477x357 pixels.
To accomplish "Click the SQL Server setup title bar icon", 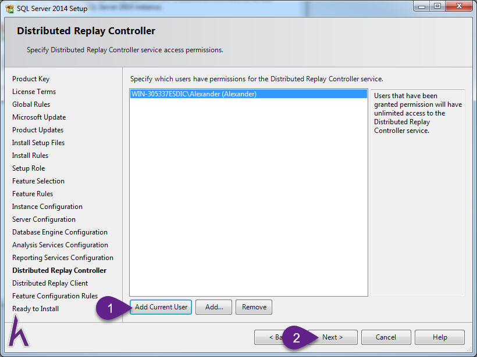I will point(9,9).
